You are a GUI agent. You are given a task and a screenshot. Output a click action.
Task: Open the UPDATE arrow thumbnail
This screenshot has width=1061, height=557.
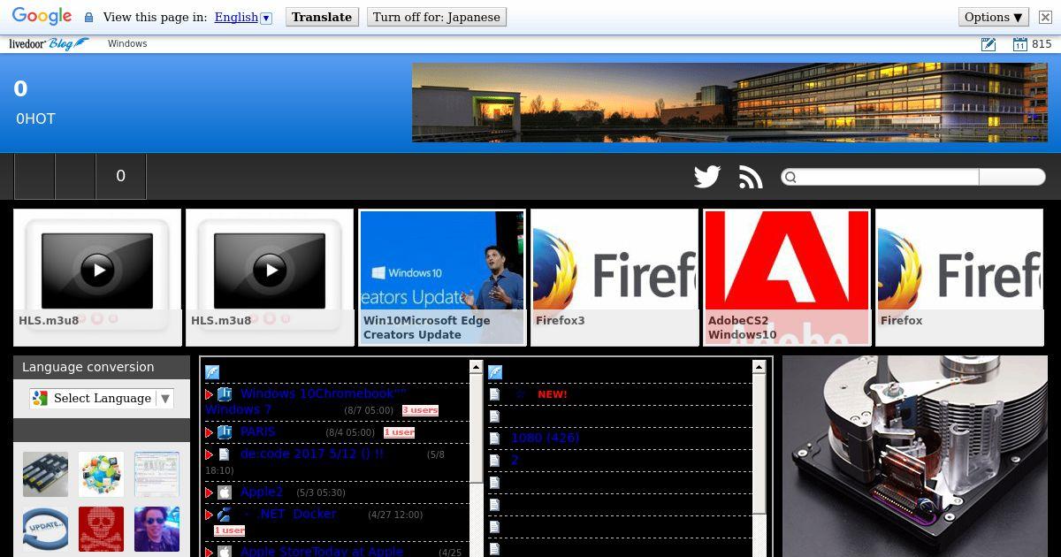click(45, 530)
